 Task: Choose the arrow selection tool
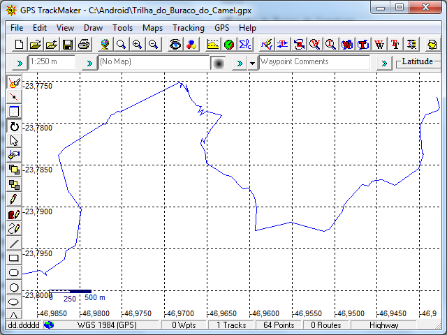coord(14,141)
